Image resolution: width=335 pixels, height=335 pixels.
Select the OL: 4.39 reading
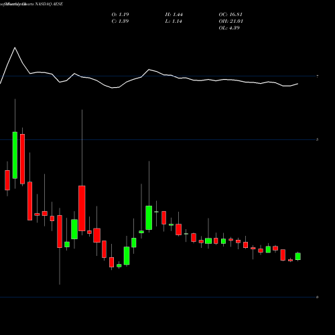tap(229, 28)
